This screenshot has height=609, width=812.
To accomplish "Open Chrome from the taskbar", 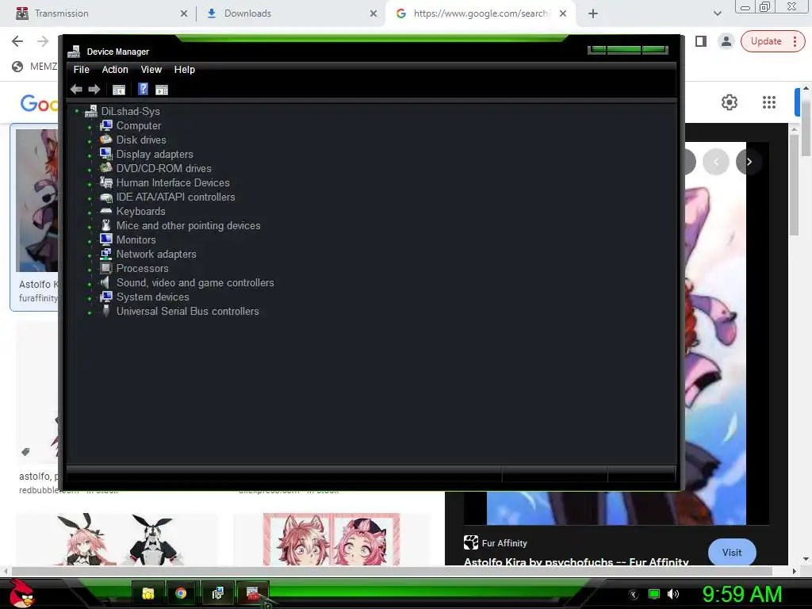I will (x=180, y=593).
